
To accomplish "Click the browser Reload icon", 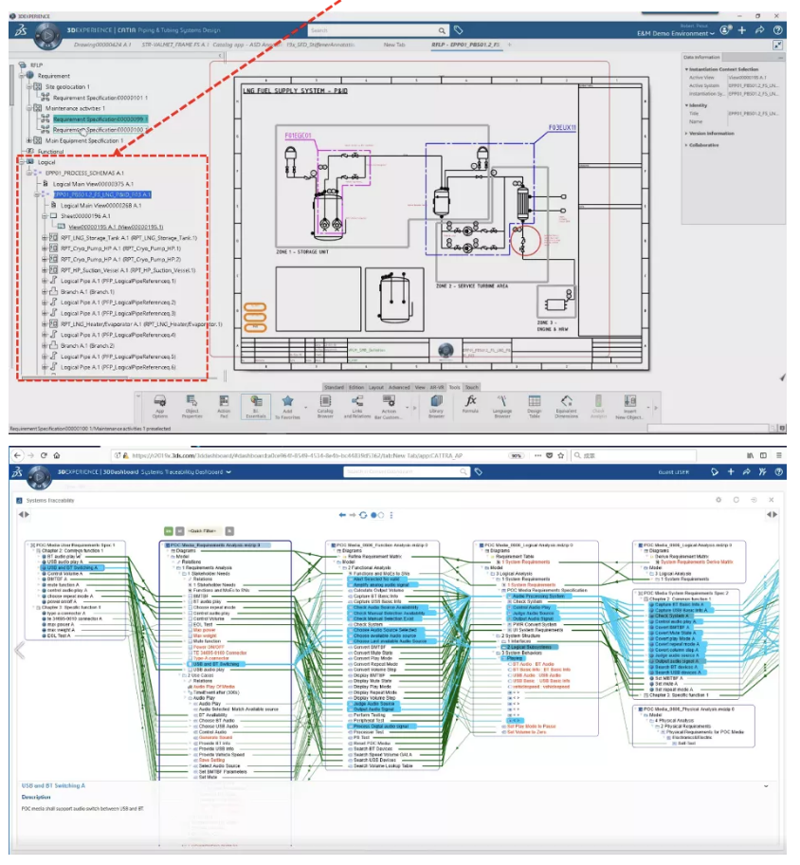I will tap(44, 455).
